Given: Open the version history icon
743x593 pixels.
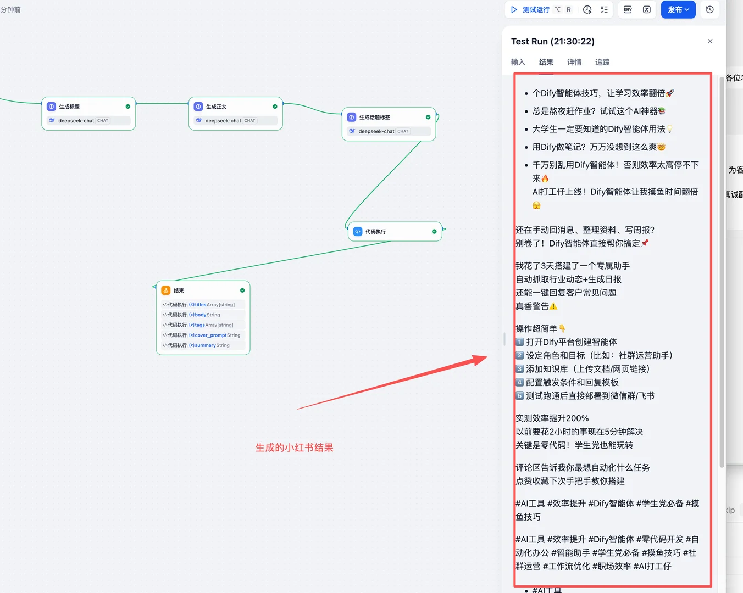Looking at the screenshot, I should pyautogui.click(x=710, y=10).
